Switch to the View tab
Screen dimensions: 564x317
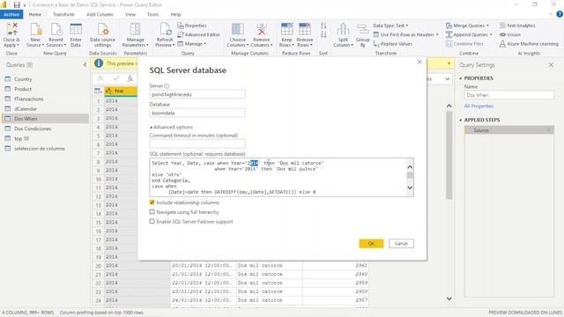pyautogui.click(x=130, y=14)
